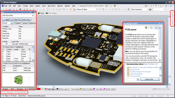The image size is (175, 98).
Task: Open the No Variations dropdown
Action: click(148, 10)
